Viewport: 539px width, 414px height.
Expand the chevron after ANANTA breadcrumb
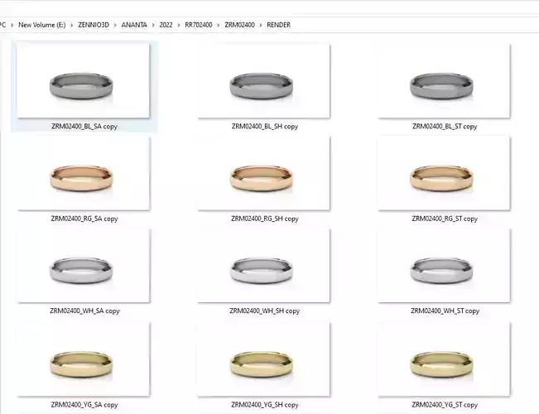pos(153,25)
